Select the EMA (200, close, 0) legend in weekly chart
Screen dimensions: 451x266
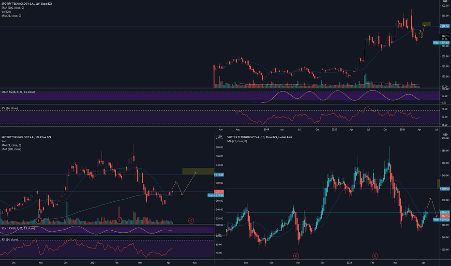coord(13,8)
